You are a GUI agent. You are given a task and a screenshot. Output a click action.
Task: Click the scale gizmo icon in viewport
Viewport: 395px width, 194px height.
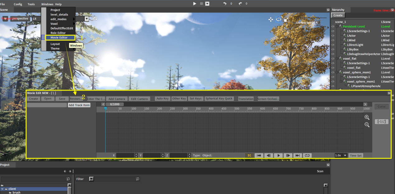pyautogui.click(x=286, y=19)
